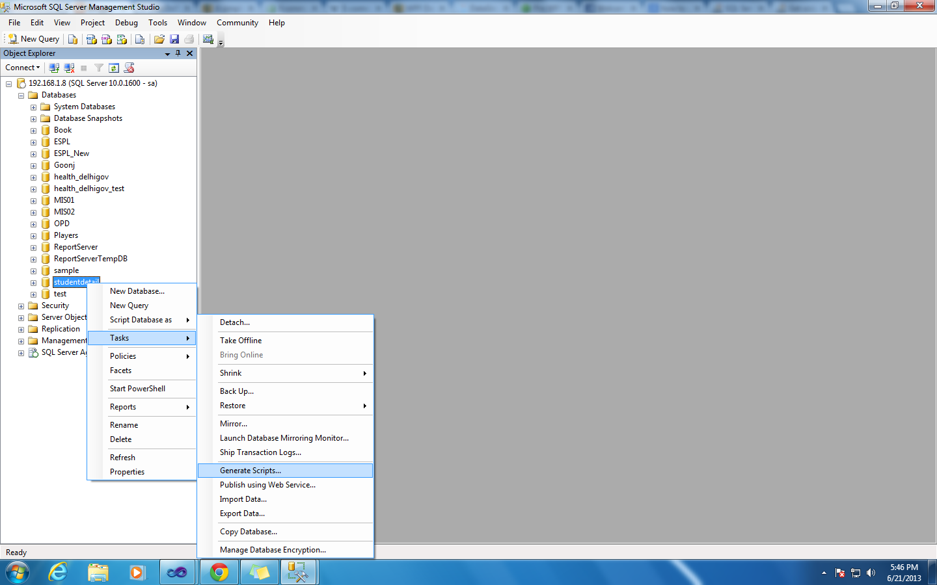Launch Internet Explorer from the taskbar

coord(59,573)
